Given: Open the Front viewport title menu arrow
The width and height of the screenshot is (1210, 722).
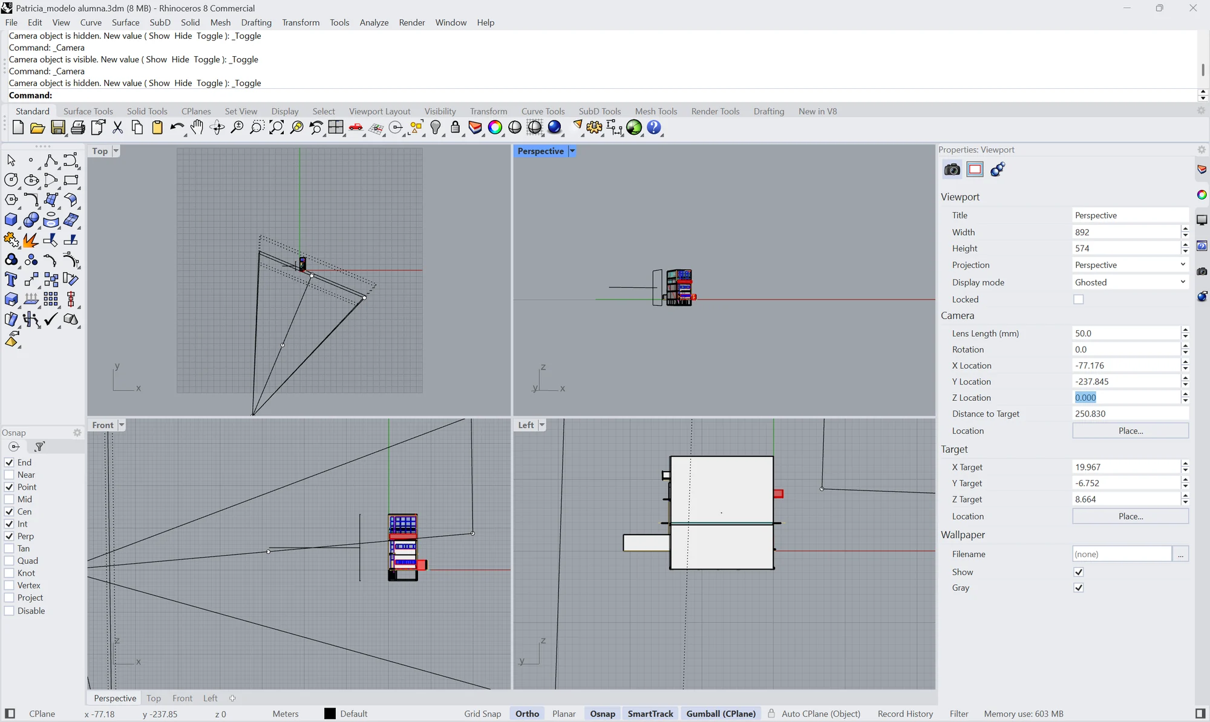Looking at the screenshot, I should click(122, 425).
